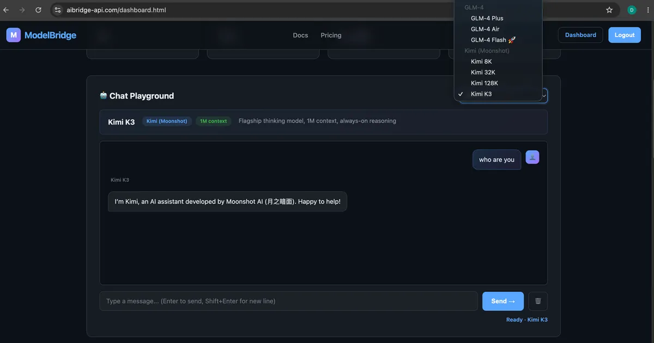Open the green D profile avatar

(632, 10)
